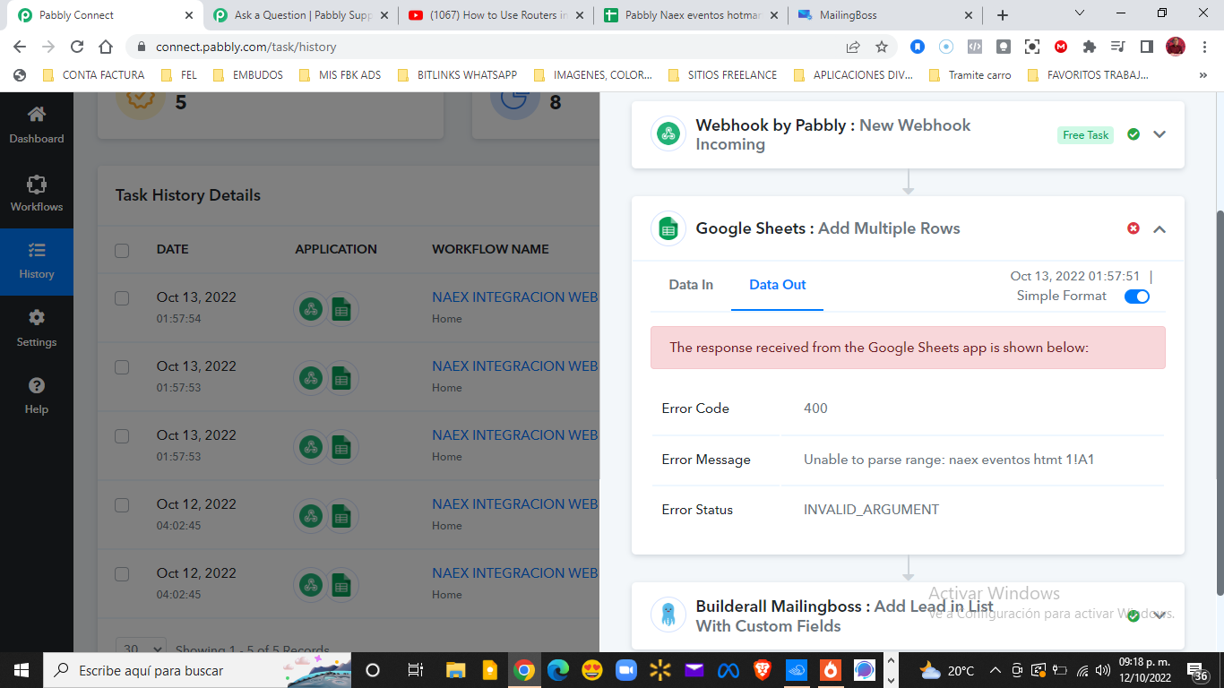Open the browser home page
Screen dimensions: 1224x688
106,47
